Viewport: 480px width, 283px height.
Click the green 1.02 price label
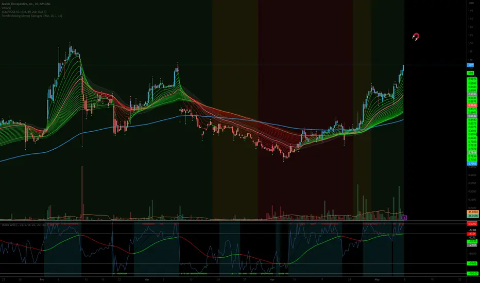(x=470, y=73)
